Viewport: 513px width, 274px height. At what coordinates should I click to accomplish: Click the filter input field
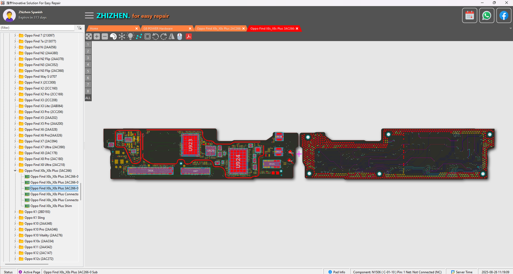pyautogui.click(x=37, y=28)
